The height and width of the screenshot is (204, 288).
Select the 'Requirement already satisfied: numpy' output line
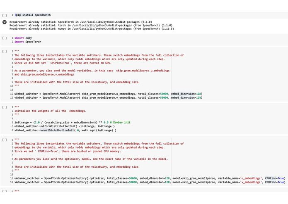click(92, 29)
